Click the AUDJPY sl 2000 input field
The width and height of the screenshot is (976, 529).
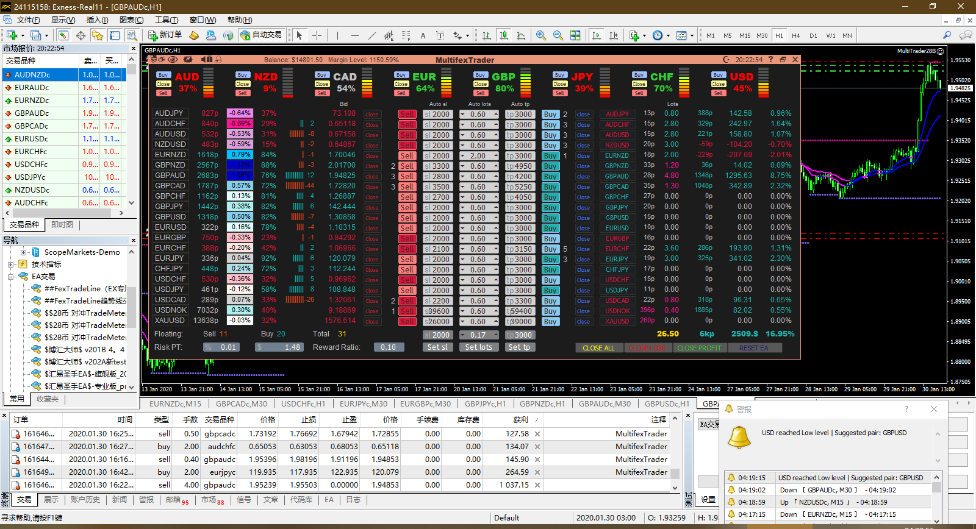point(437,115)
